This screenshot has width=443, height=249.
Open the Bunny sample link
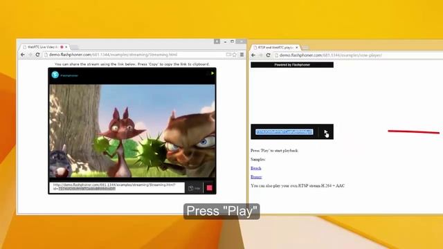tap(256, 177)
